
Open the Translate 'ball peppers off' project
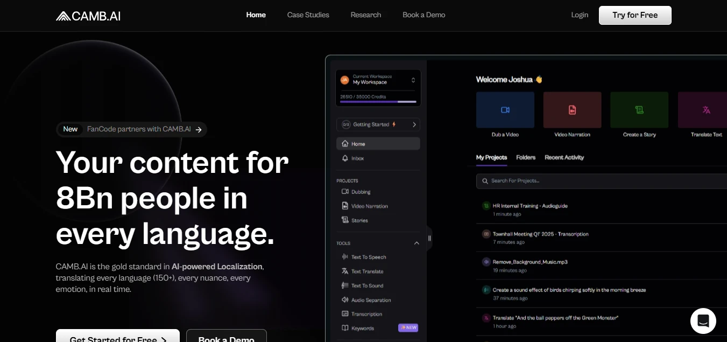pos(555,318)
